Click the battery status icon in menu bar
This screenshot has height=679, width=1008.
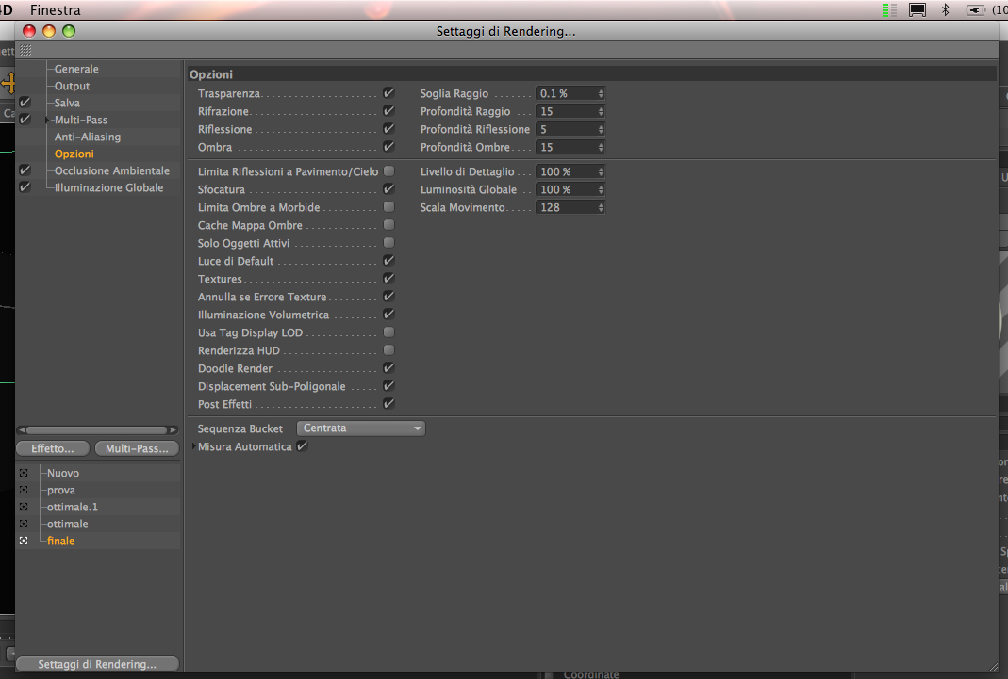pyautogui.click(x=976, y=9)
